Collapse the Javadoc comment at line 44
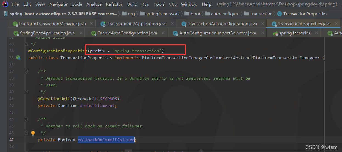 coord(26,119)
